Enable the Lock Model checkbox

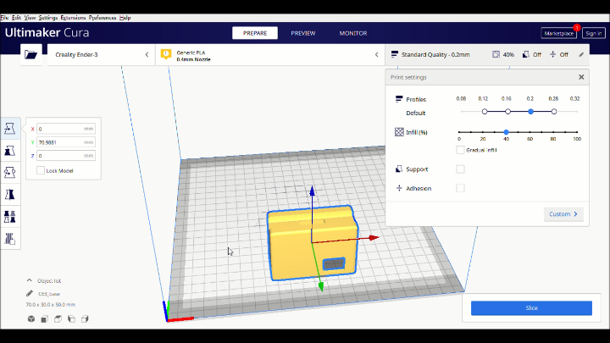pyautogui.click(x=41, y=170)
